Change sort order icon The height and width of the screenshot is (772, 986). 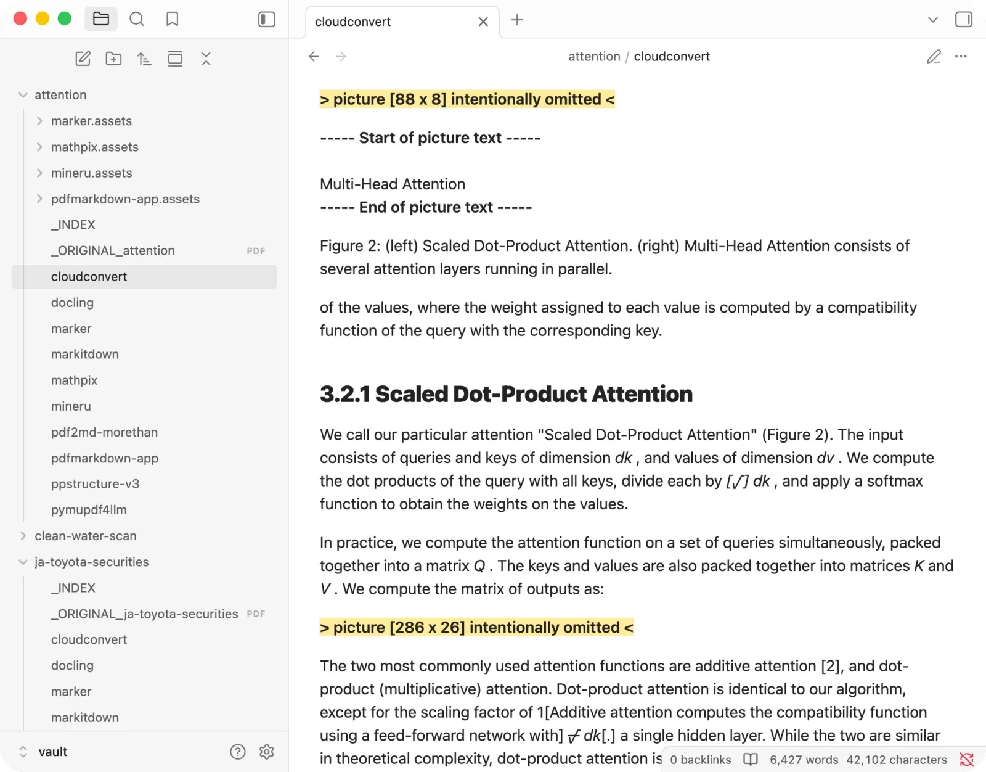coord(144,59)
